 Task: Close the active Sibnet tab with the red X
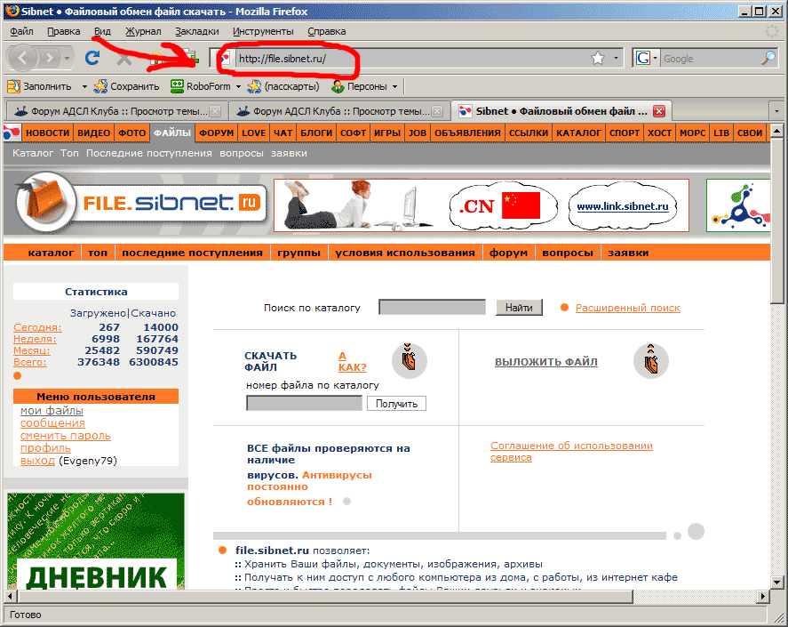point(659,111)
